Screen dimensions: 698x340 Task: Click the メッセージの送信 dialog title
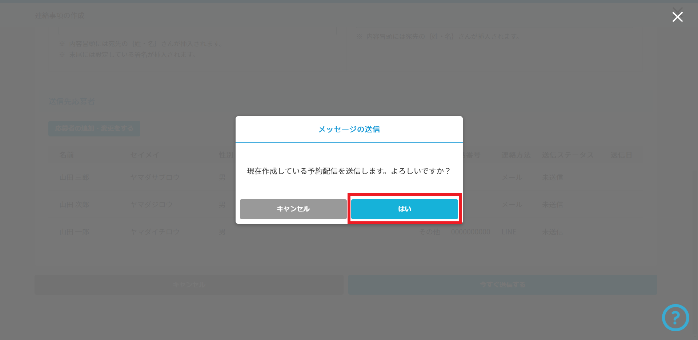(x=349, y=129)
